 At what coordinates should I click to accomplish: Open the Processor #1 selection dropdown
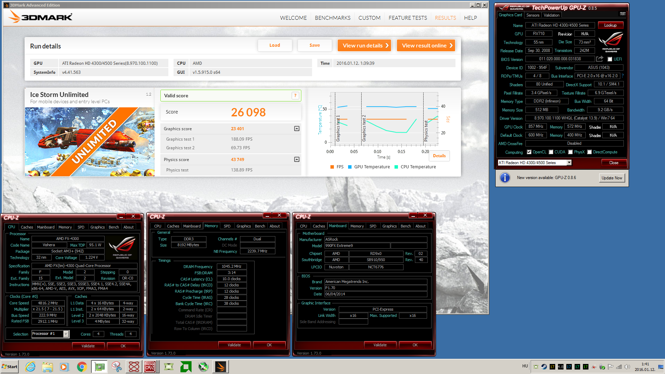click(x=66, y=334)
